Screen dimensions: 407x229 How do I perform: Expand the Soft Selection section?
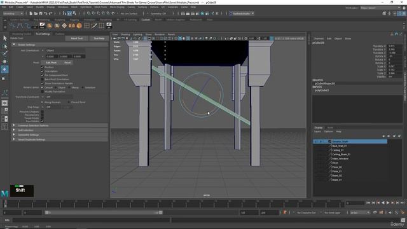14,130
